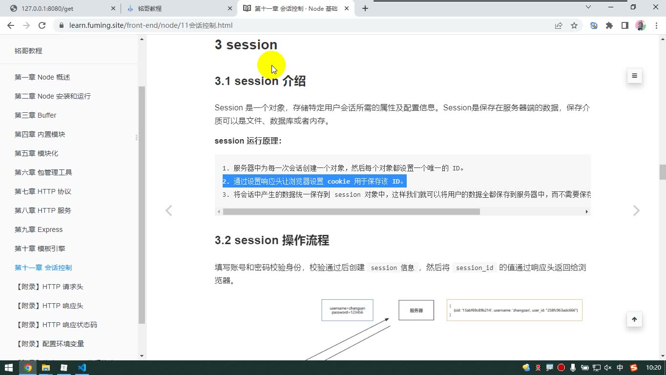
Task: Select the 第十一章 会话控制 Node 基础 tab
Action: click(296, 8)
